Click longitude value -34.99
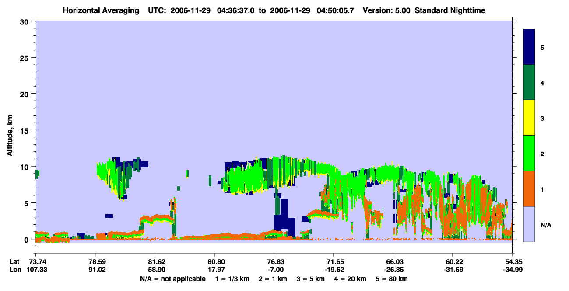This screenshot has width=569, height=291. coord(512,270)
